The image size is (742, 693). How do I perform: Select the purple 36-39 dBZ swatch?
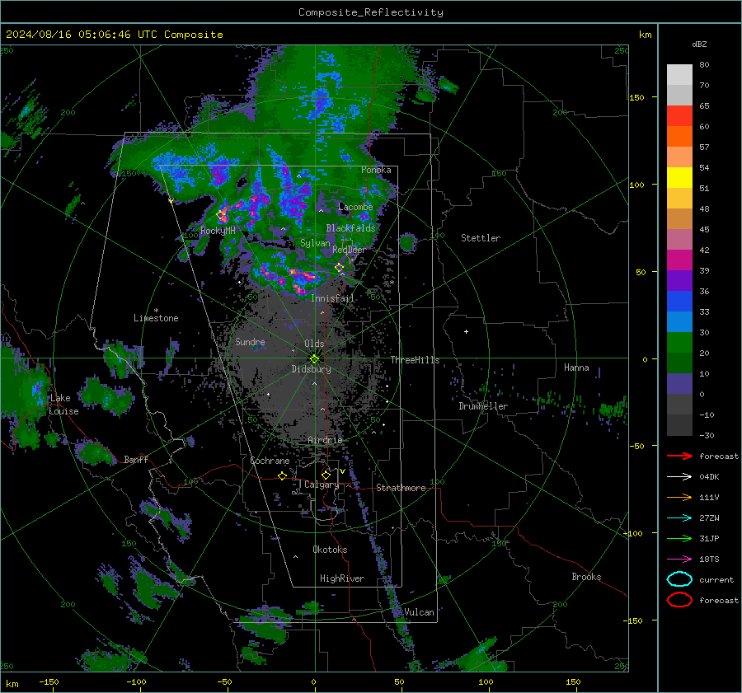pos(679,280)
